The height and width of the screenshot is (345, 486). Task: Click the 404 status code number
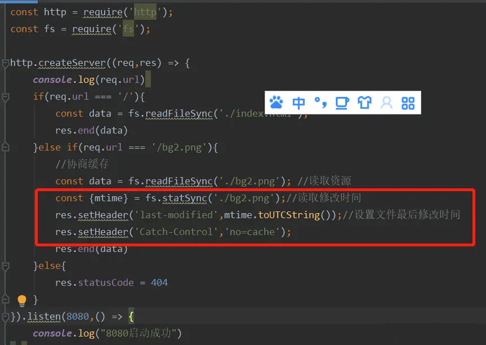click(x=159, y=282)
